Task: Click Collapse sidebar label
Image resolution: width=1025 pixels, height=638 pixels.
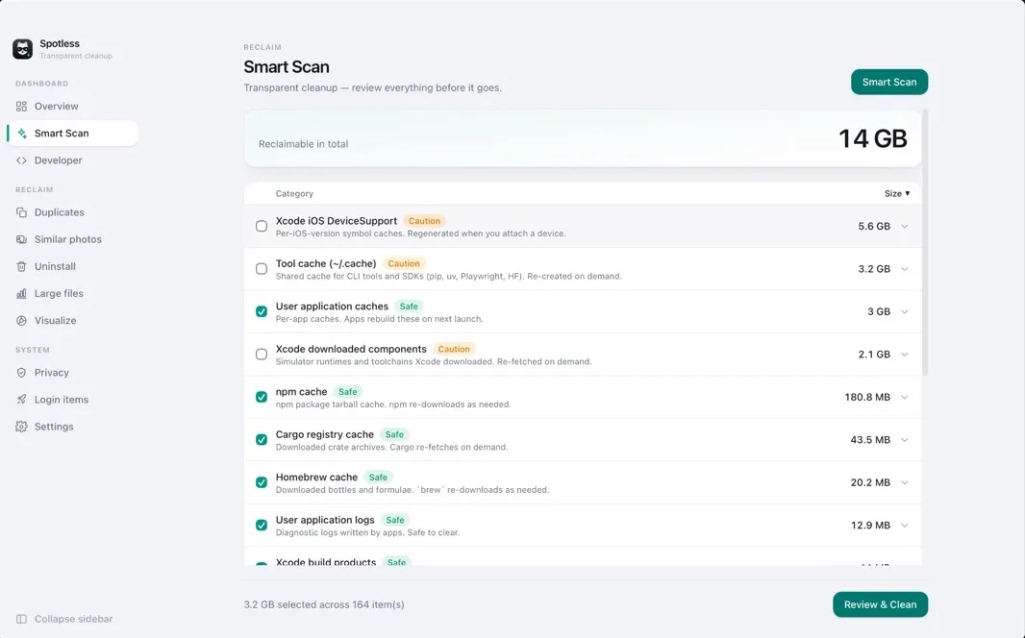Action: pos(74,619)
